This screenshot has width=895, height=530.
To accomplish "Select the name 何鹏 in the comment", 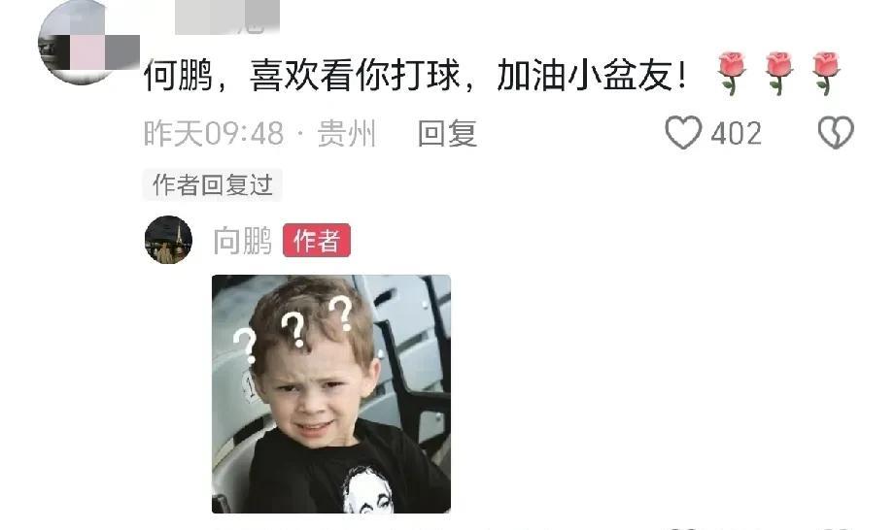I will point(178,75).
